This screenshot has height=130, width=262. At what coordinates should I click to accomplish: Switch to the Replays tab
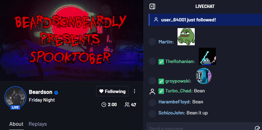[38, 124]
